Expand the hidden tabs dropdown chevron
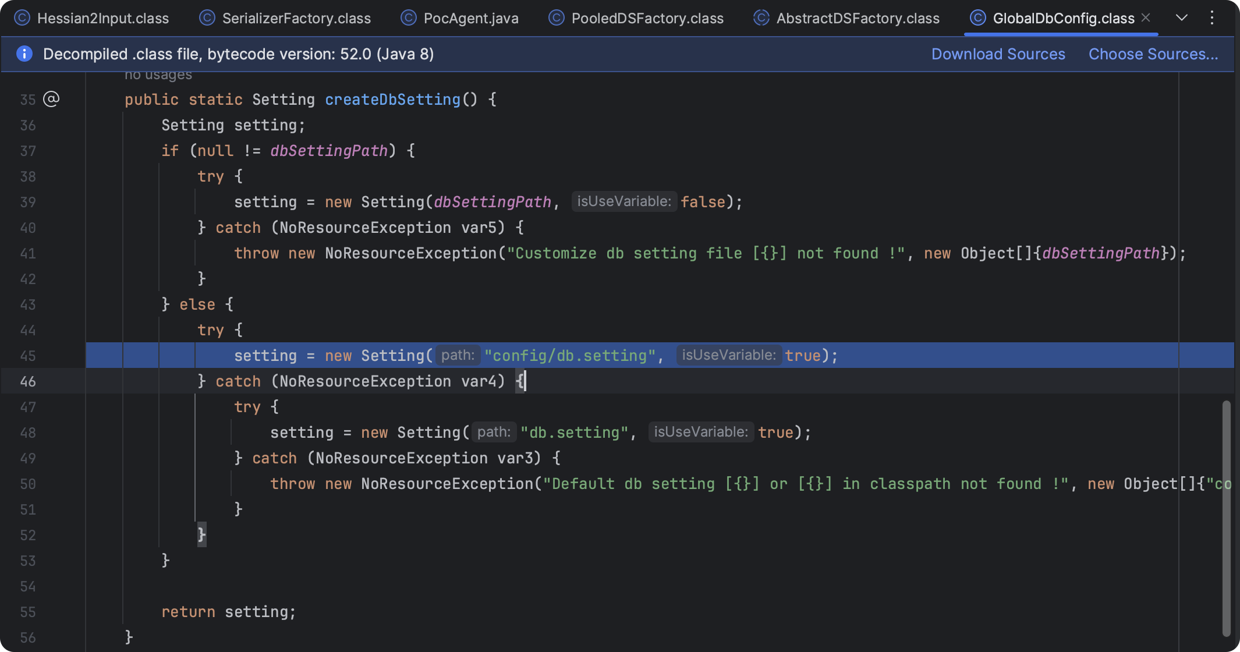 pos(1182,17)
